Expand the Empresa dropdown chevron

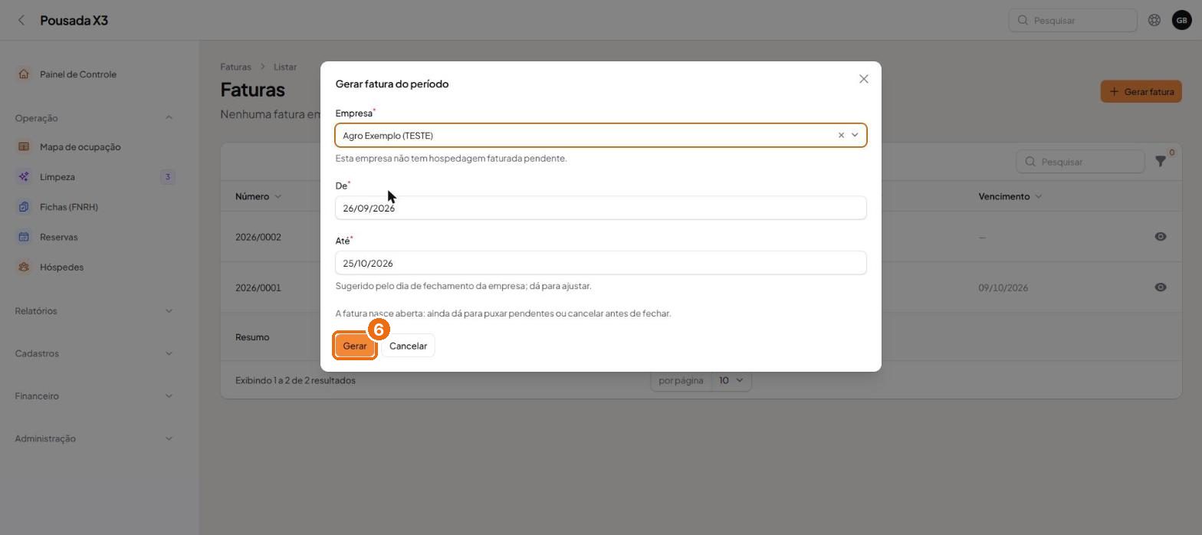click(855, 136)
